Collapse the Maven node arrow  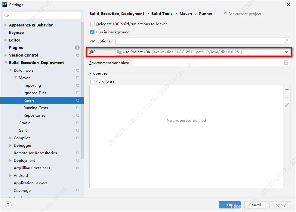click(15, 78)
